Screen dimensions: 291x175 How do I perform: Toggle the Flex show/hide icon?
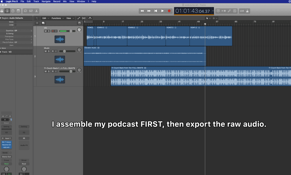84,18
